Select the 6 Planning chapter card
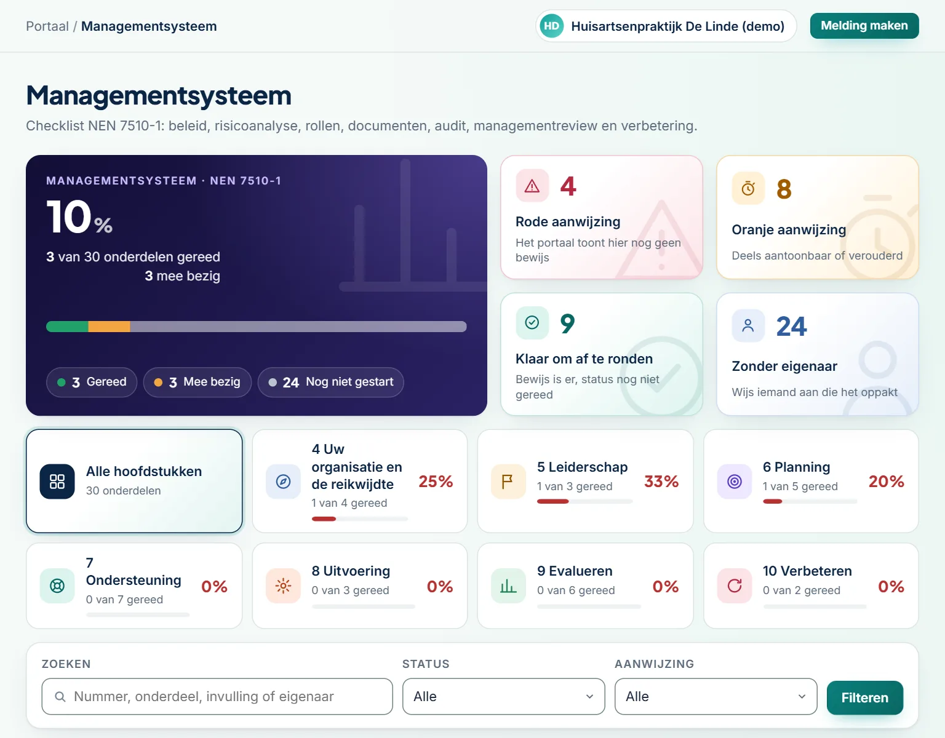Screen dimensions: 945x738 click(x=811, y=481)
